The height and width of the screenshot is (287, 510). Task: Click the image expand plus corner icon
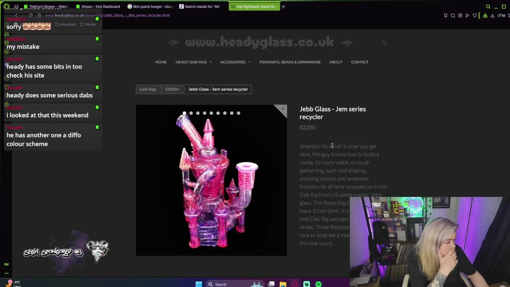282,109
